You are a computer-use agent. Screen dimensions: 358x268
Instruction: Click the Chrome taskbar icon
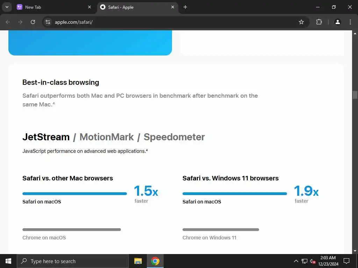point(155,261)
